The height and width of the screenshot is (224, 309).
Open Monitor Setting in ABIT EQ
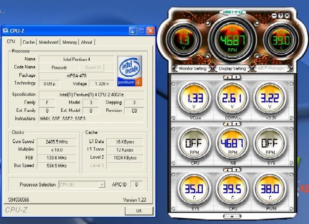193,68
